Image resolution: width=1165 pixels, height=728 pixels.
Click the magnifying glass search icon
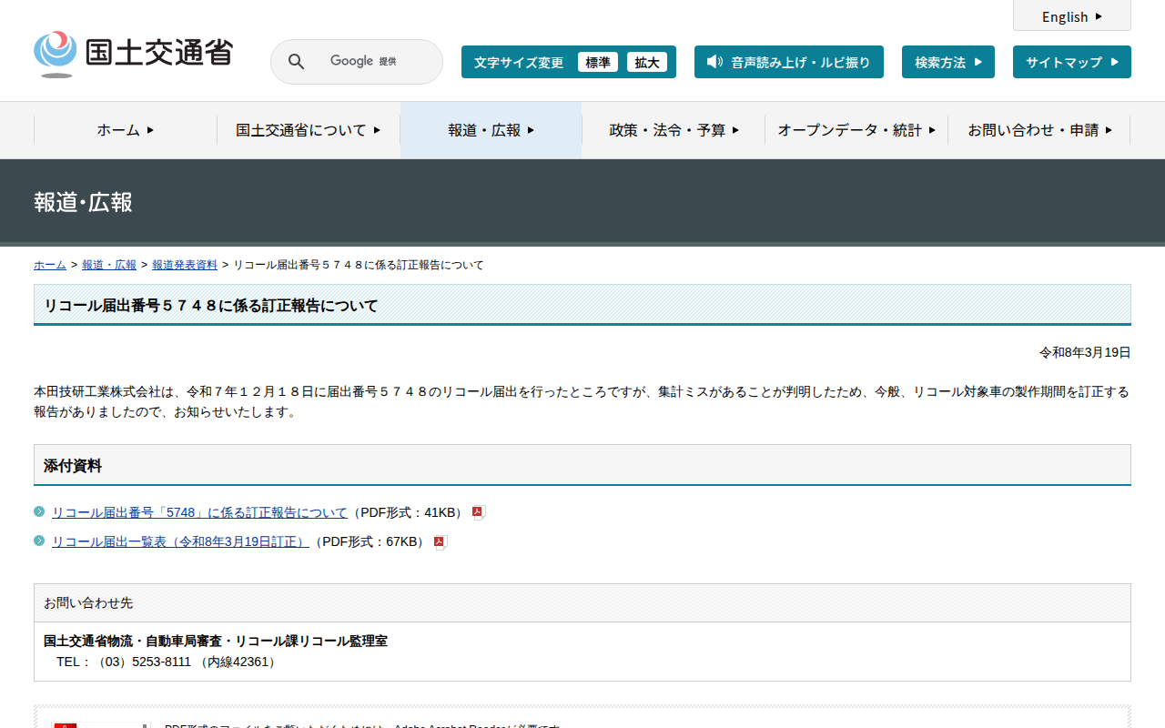pyautogui.click(x=296, y=62)
